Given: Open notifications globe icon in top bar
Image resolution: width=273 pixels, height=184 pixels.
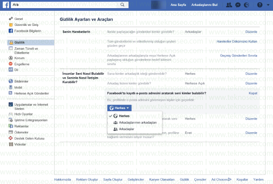Looking at the screenshot, I should (246, 5).
